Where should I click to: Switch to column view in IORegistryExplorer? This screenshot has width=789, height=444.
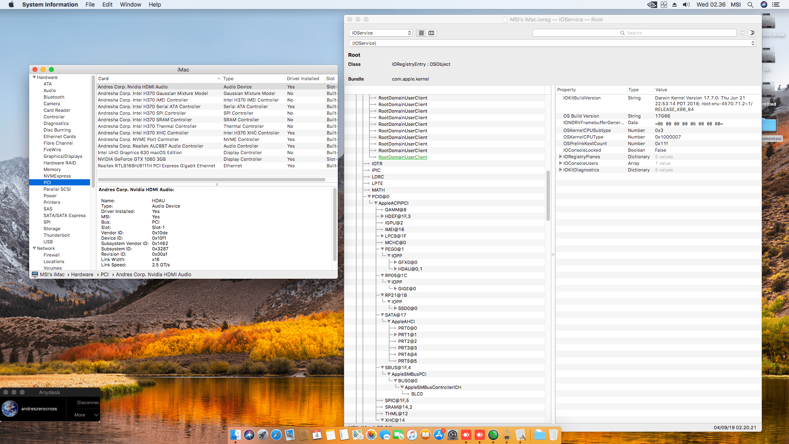[431, 33]
